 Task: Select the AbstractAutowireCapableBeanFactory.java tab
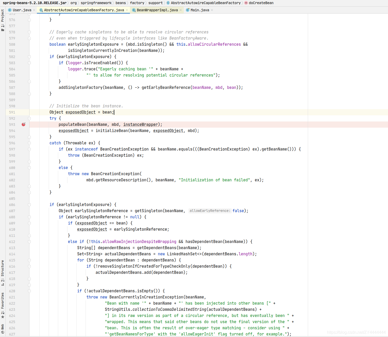(x=84, y=10)
